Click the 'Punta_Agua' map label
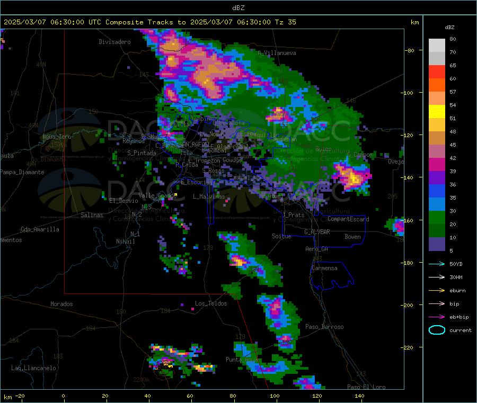 click(x=242, y=360)
